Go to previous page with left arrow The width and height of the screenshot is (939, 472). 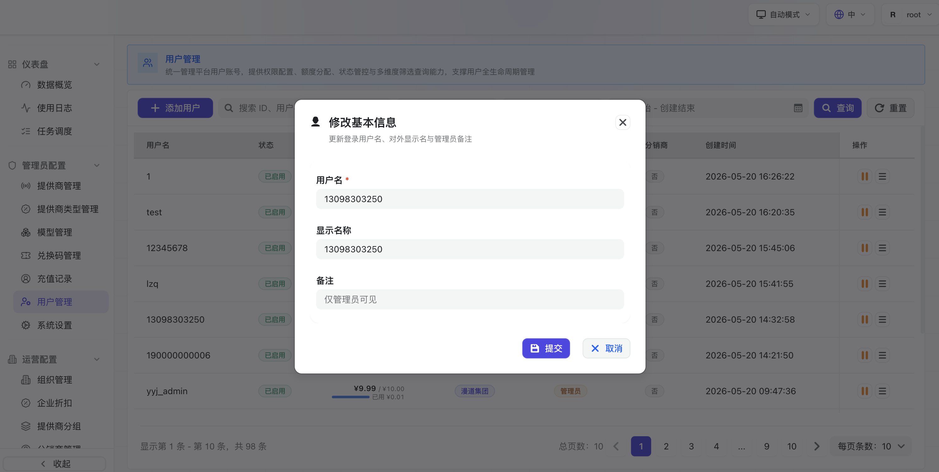coord(616,447)
